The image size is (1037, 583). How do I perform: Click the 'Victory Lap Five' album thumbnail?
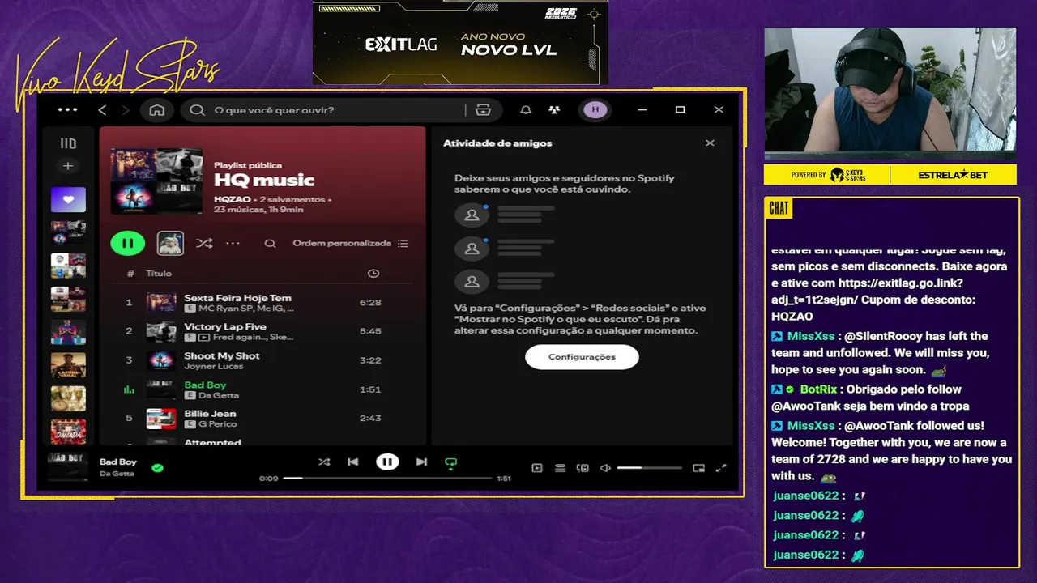tap(161, 331)
